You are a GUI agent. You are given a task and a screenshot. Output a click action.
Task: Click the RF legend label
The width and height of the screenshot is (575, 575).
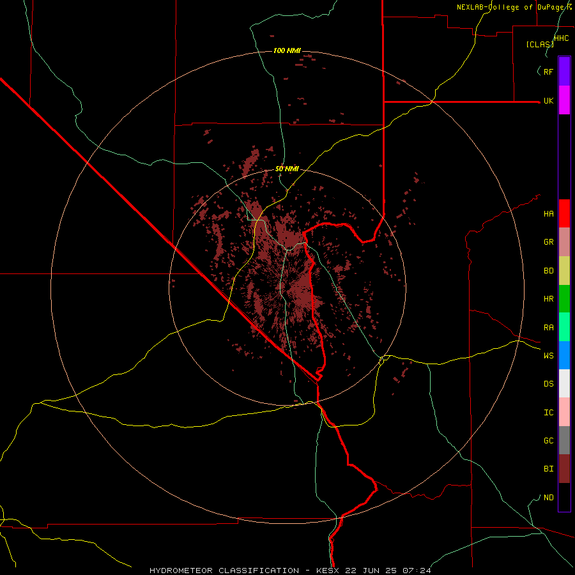(x=548, y=72)
